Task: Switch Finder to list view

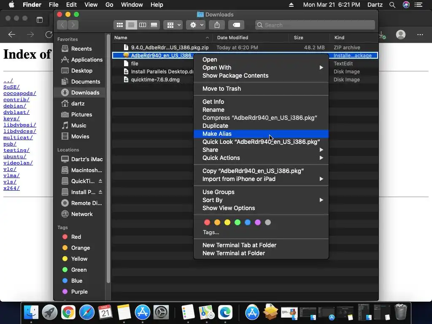Action: pyautogui.click(x=131, y=25)
